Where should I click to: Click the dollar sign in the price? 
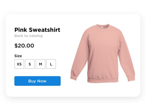[16, 46]
